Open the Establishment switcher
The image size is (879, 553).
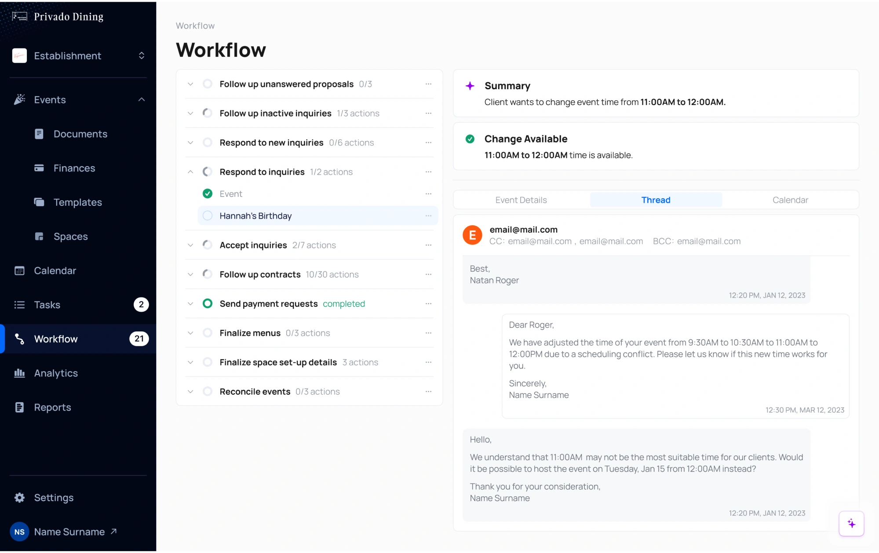(142, 55)
